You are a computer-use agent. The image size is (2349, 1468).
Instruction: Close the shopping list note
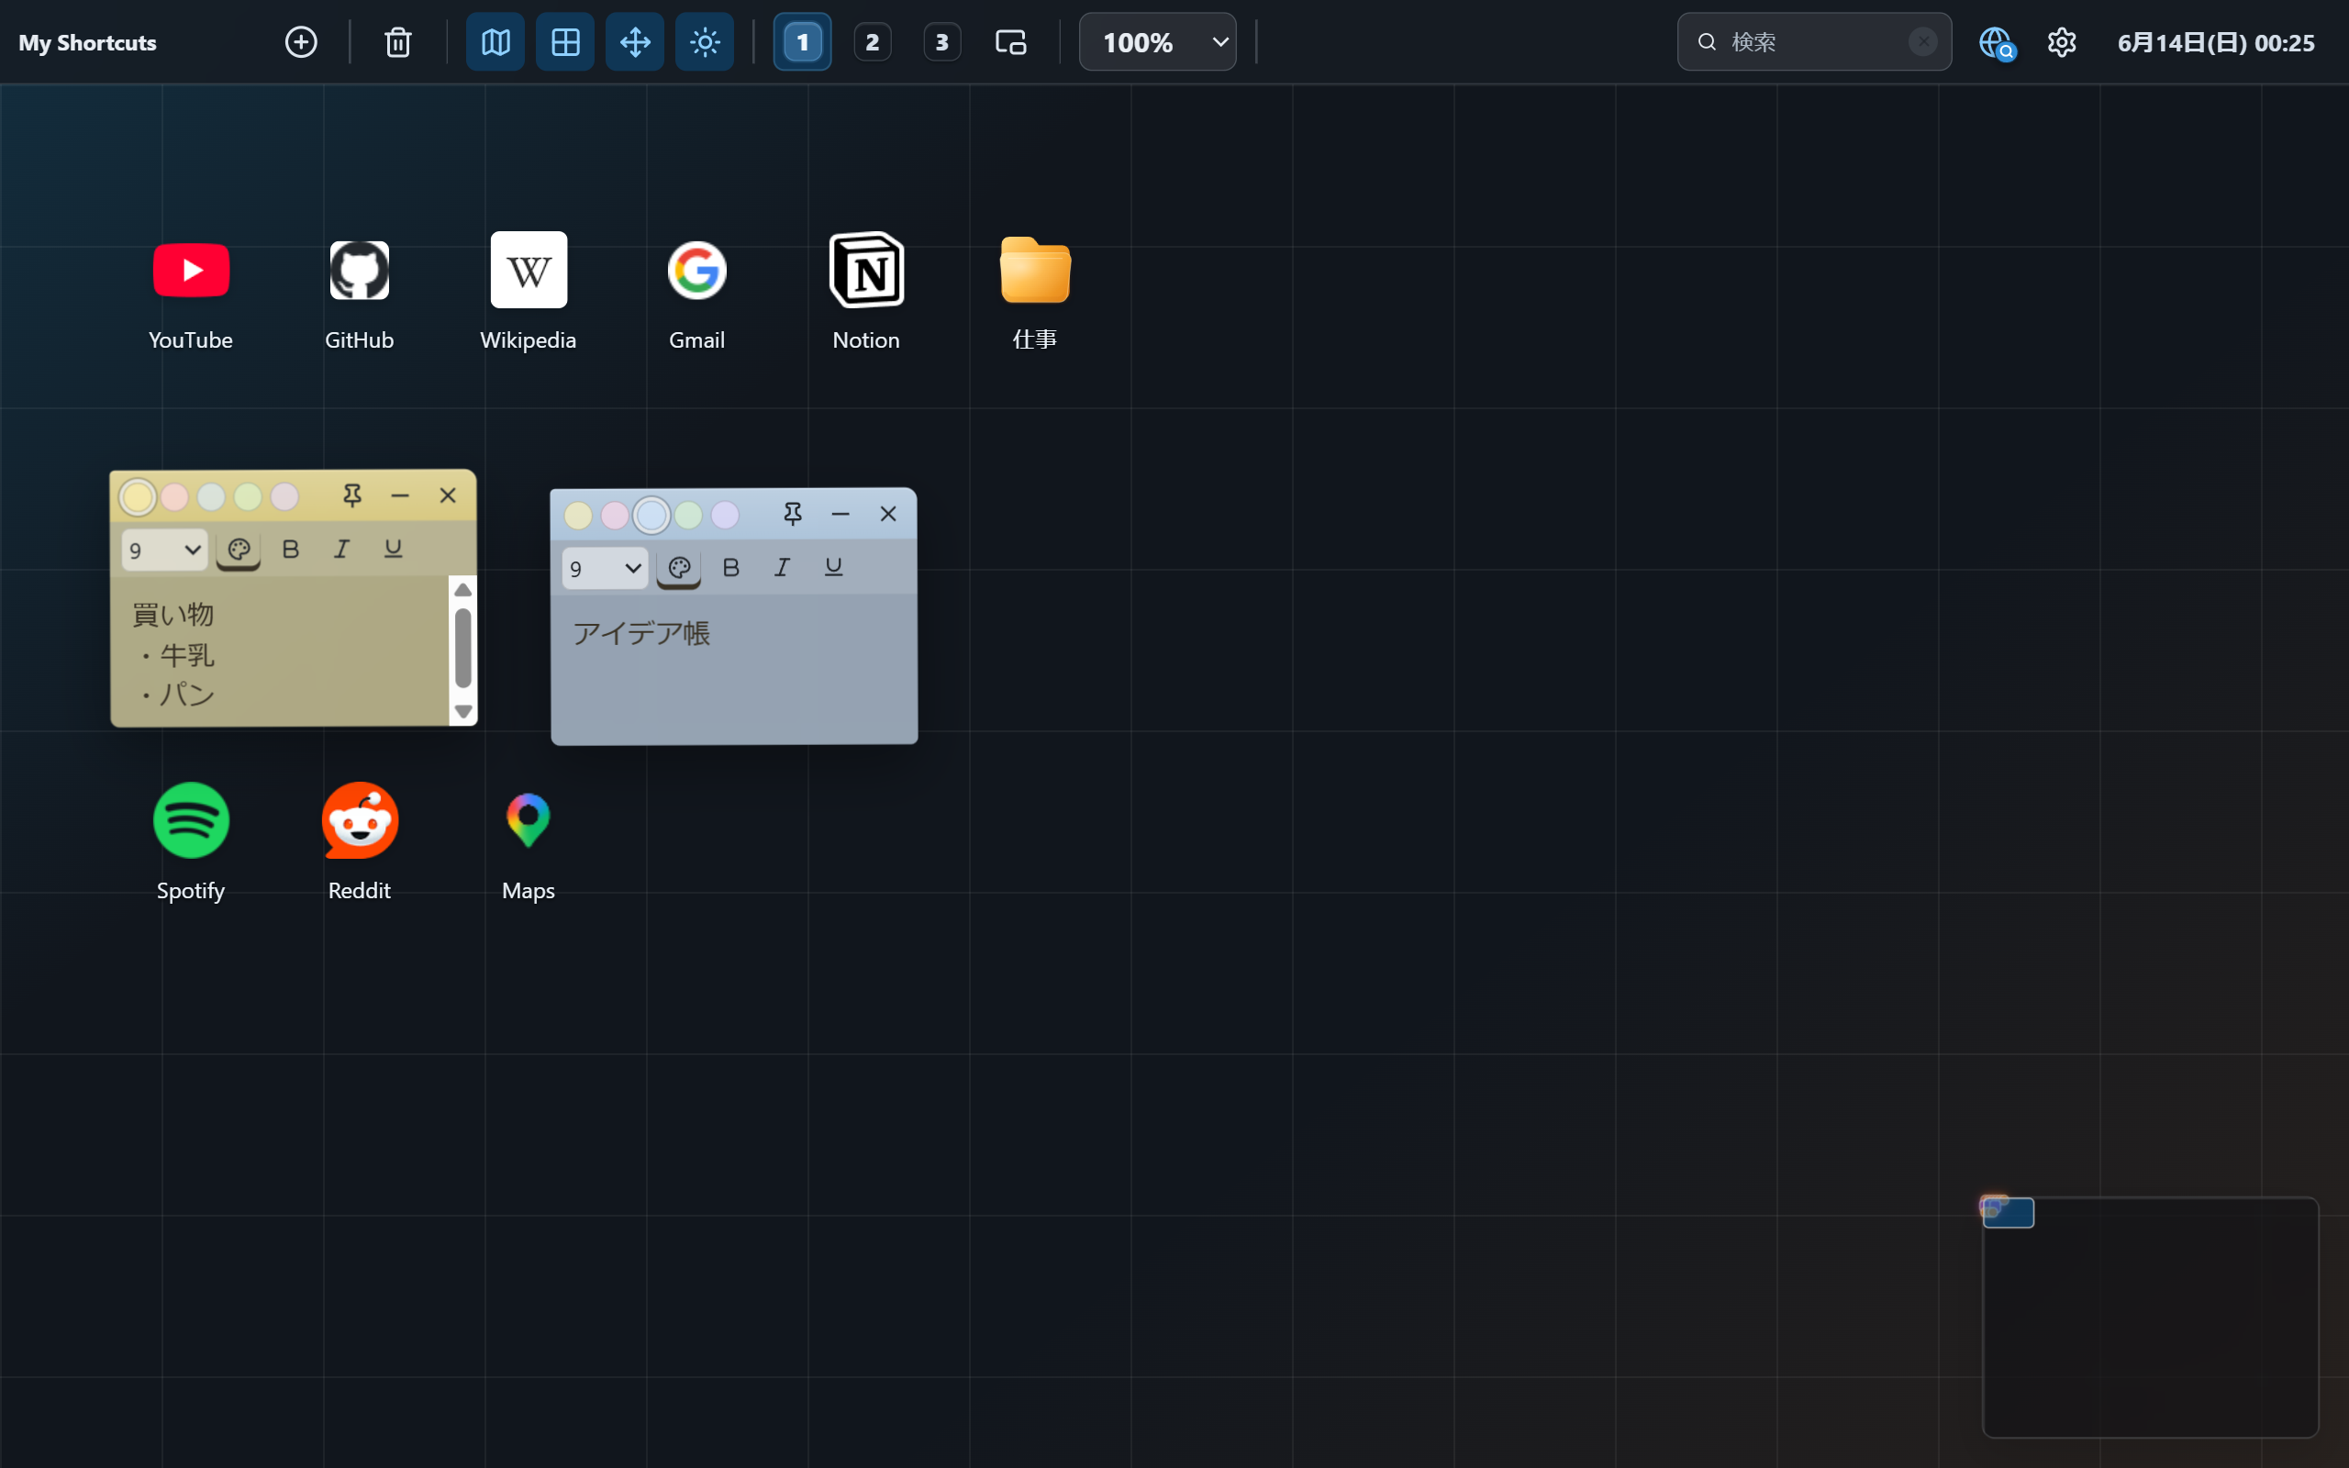coord(448,496)
